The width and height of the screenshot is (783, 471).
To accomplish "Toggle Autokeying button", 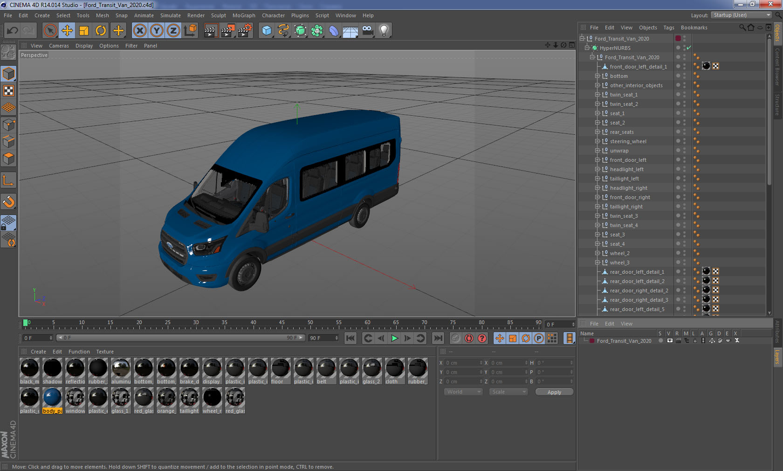I will click(x=469, y=338).
